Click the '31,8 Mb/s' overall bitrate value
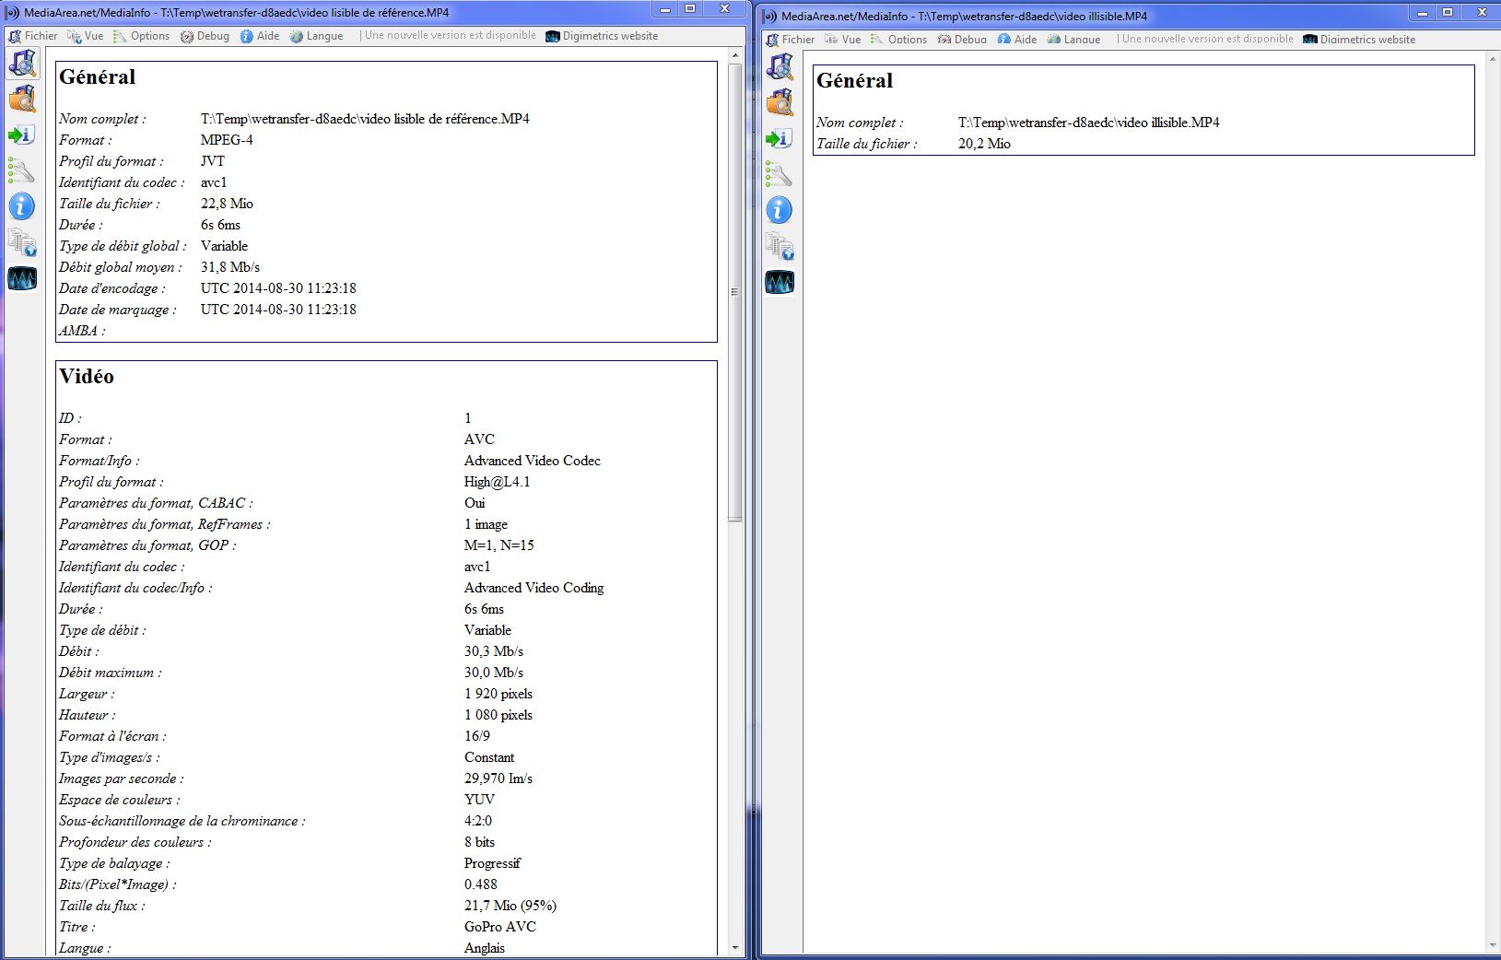 click(x=230, y=267)
